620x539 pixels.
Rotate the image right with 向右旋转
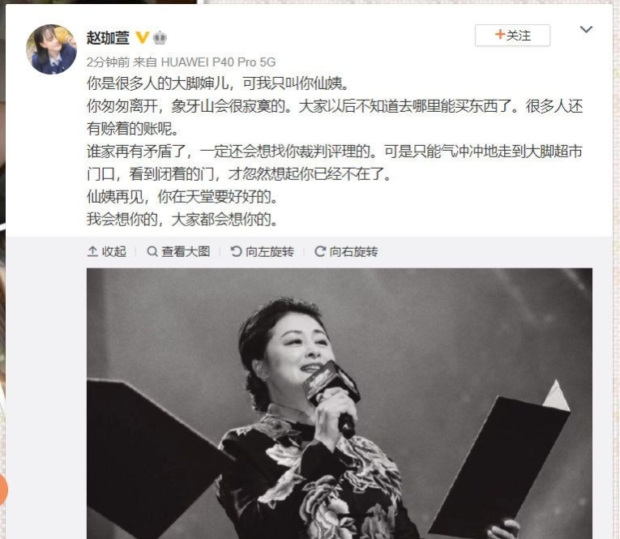(346, 251)
